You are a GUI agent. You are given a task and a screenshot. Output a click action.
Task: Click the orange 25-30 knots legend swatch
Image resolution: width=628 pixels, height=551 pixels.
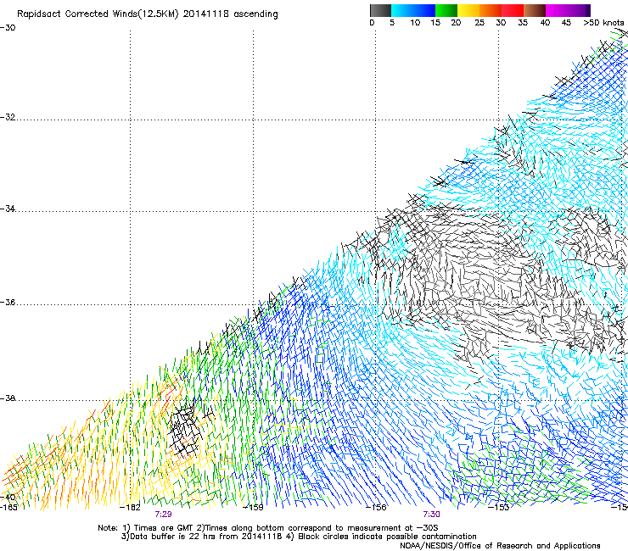pos(491,10)
